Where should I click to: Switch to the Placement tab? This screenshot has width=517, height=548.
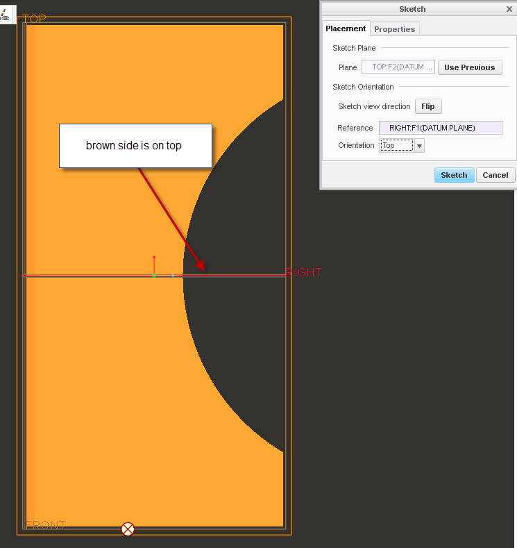(346, 28)
